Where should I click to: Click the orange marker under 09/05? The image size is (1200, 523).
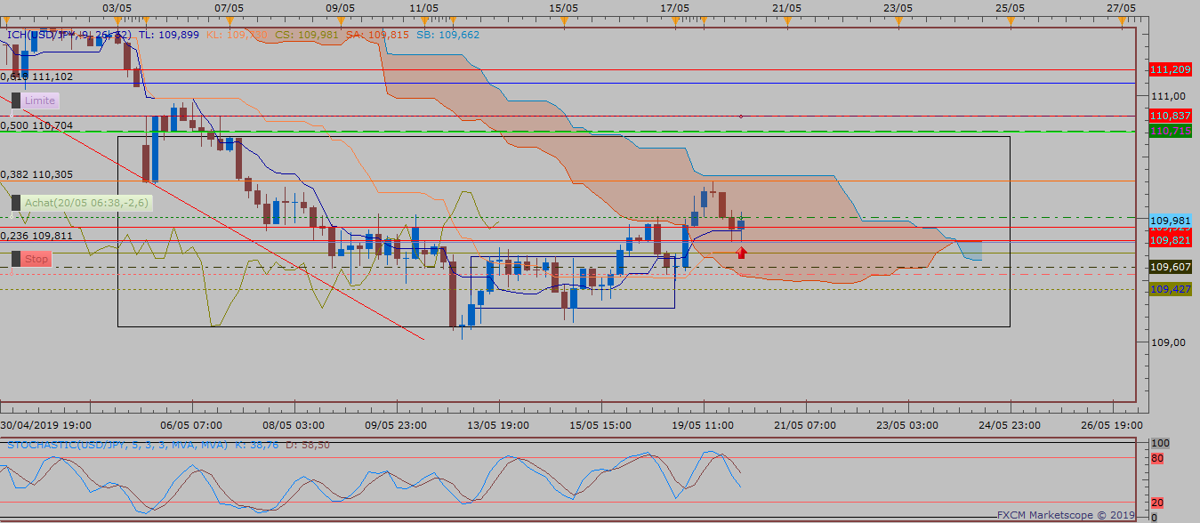tap(341, 20)
